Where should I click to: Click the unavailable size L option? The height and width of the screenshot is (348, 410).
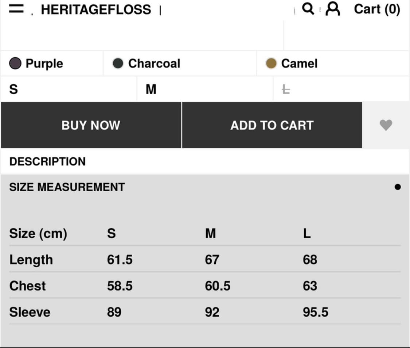[x=286, y=89]
